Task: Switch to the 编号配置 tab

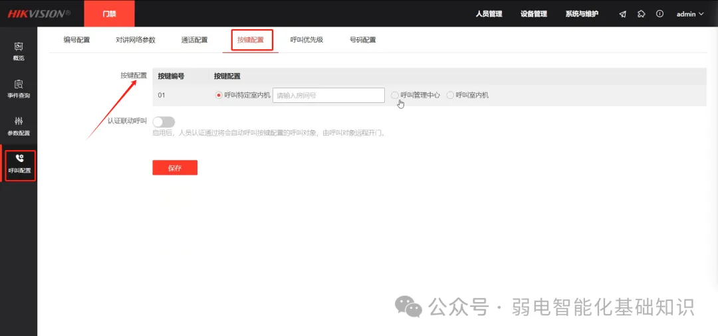Action: pyautogui.click(x=77, y=40)
